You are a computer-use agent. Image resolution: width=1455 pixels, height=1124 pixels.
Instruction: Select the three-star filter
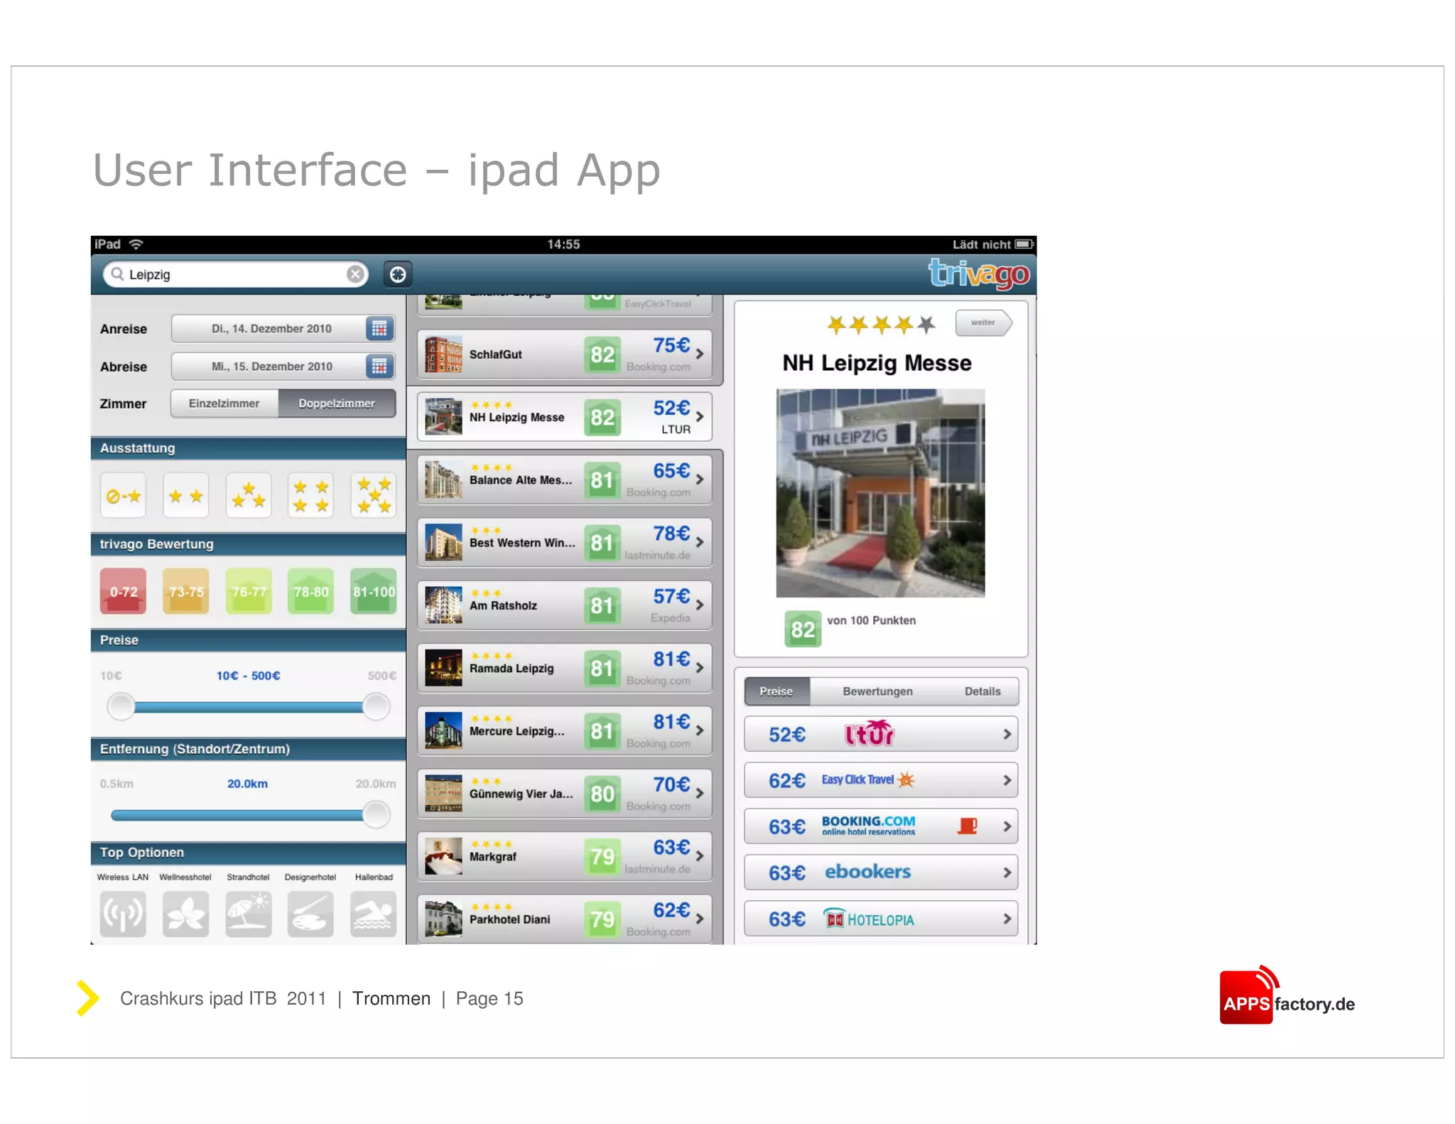point(248,496)
